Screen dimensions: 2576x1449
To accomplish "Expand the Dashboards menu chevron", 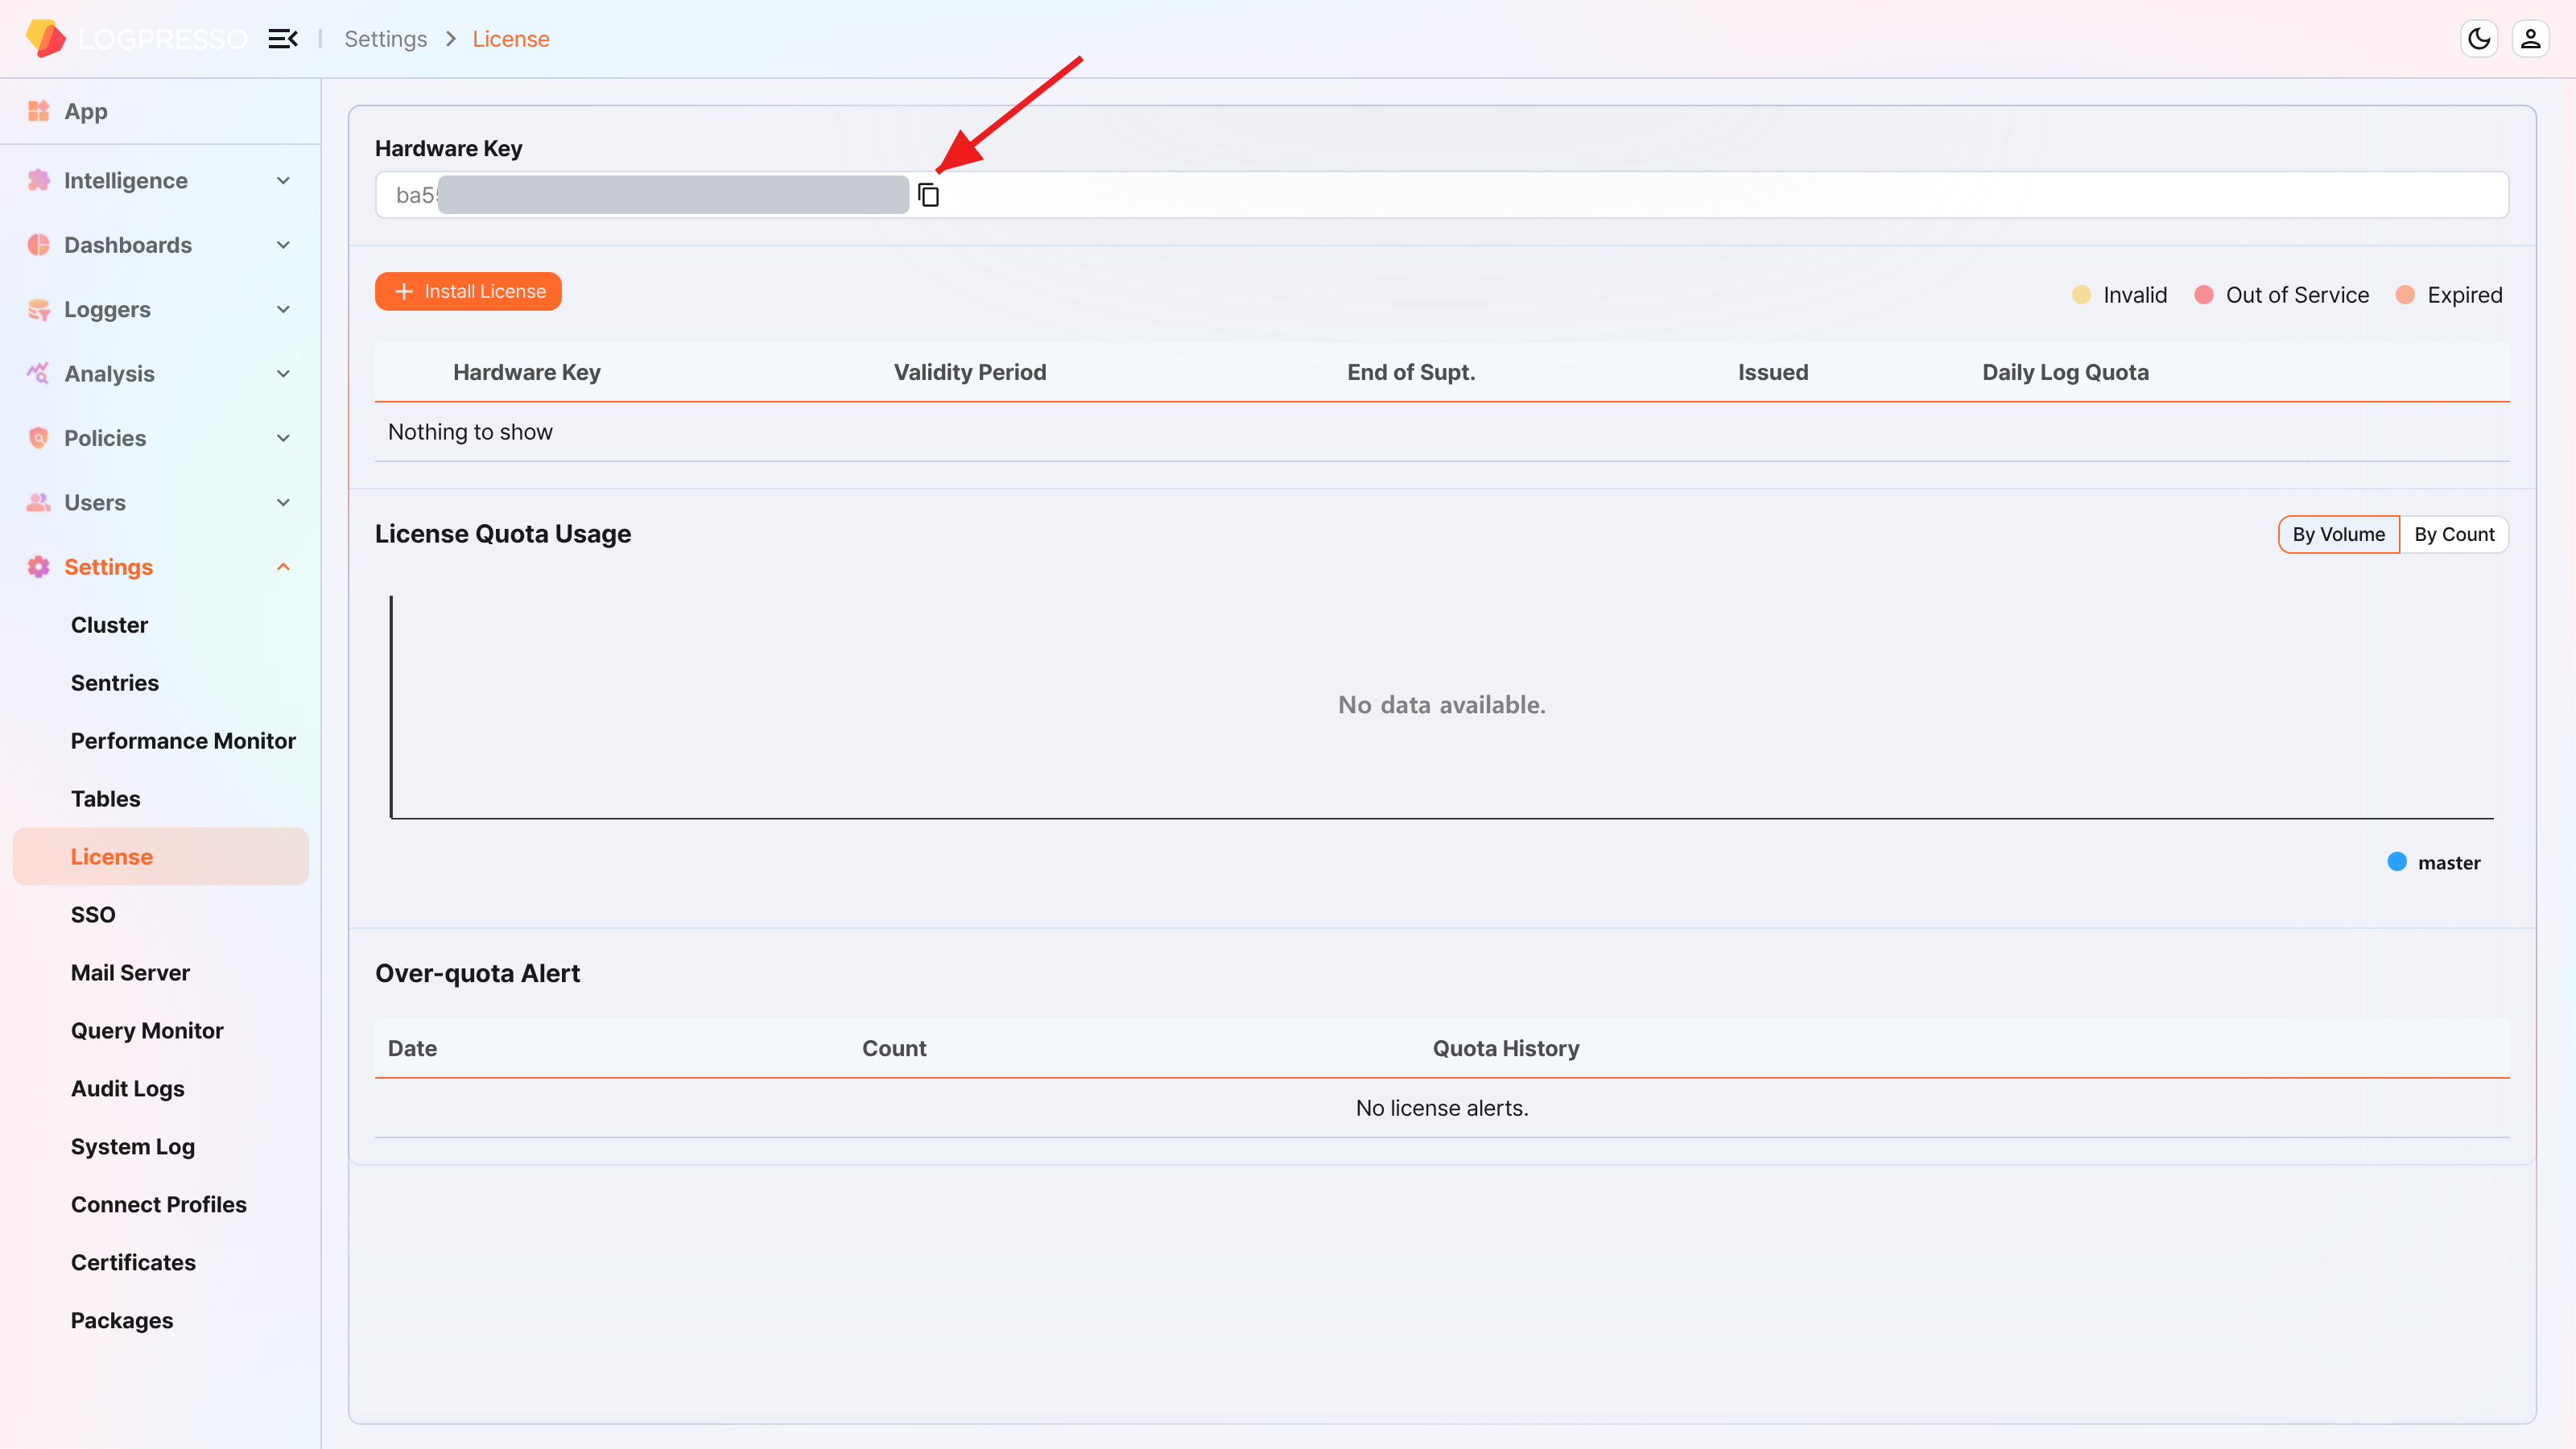I will click(x=283, y=245).
